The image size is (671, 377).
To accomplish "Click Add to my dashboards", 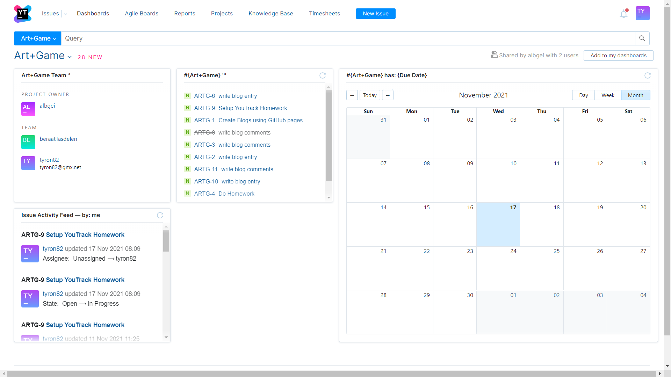I will pos(618,56).
